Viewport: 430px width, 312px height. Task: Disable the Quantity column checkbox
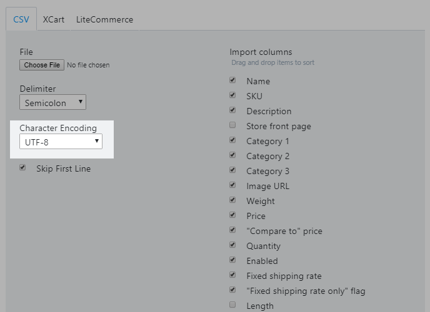pyautogui.click(x=233, y=245)
